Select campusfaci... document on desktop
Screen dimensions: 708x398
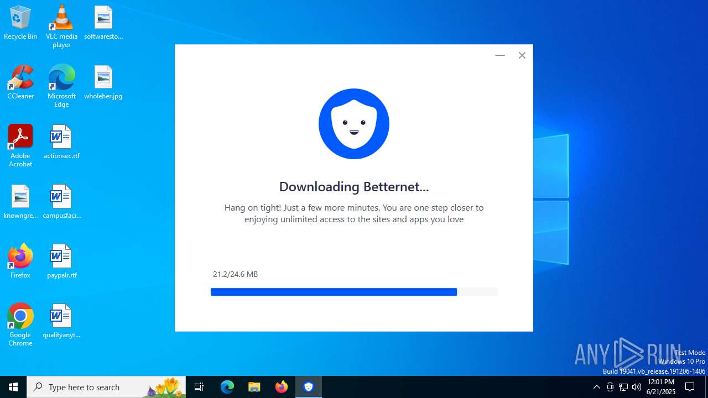(61, 202)
